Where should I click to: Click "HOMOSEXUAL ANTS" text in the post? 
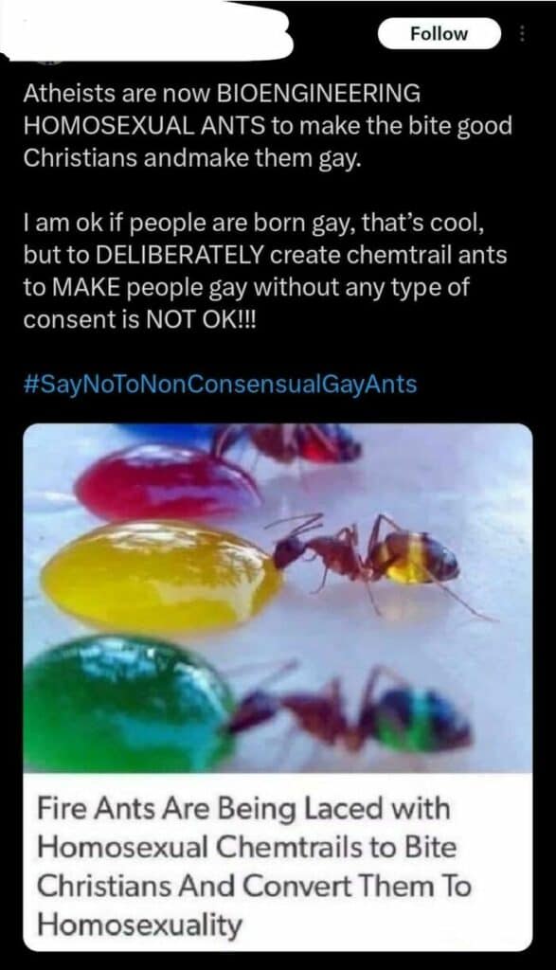pos(144,126)
